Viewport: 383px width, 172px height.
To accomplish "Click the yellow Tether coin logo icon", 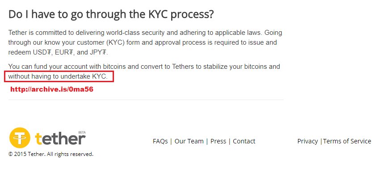I will click(20, 138).
